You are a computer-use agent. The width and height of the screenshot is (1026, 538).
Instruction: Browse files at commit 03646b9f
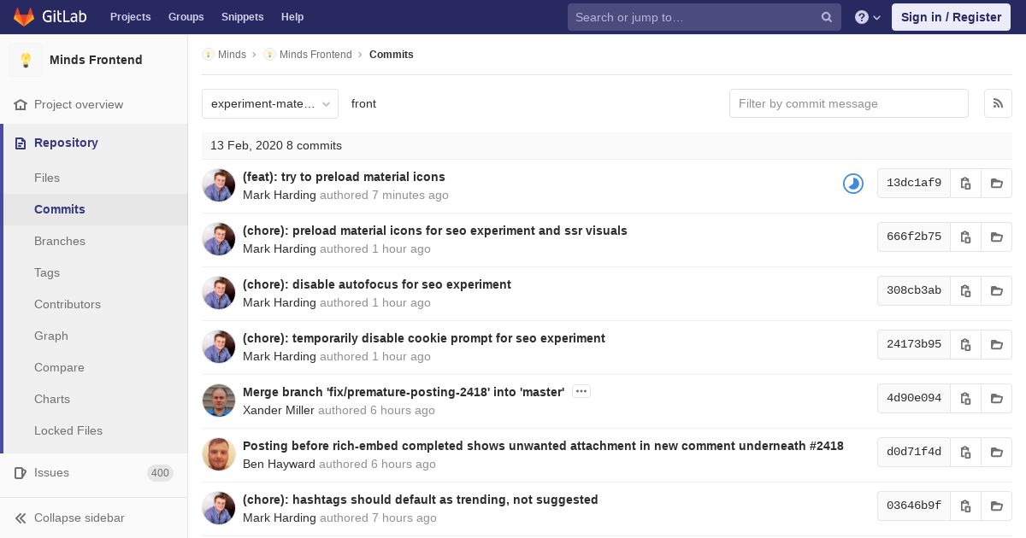point(997,506)
